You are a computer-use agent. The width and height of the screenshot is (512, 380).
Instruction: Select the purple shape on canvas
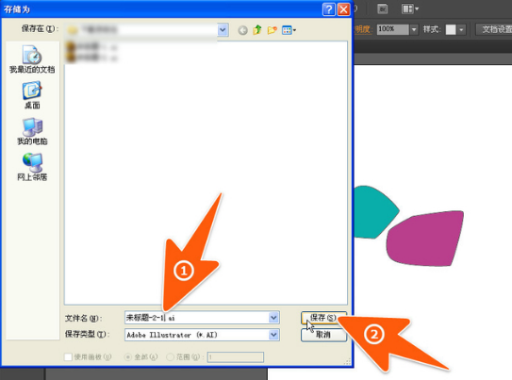coord(426,239)
